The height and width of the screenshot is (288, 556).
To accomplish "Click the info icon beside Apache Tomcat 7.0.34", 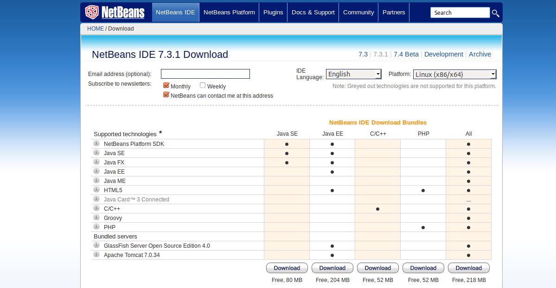I will [96, 254].
